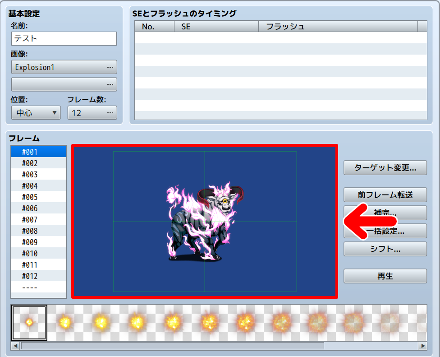Select frame #002 in the frame list

point(39,163)
